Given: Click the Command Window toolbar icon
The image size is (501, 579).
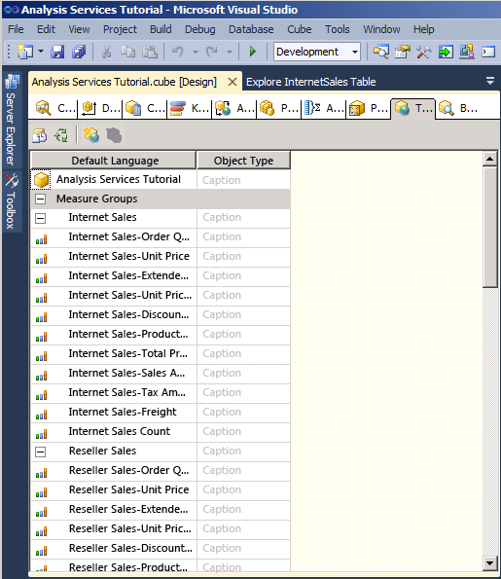Looking at the screenshot, I should click(x=488, y=52).
